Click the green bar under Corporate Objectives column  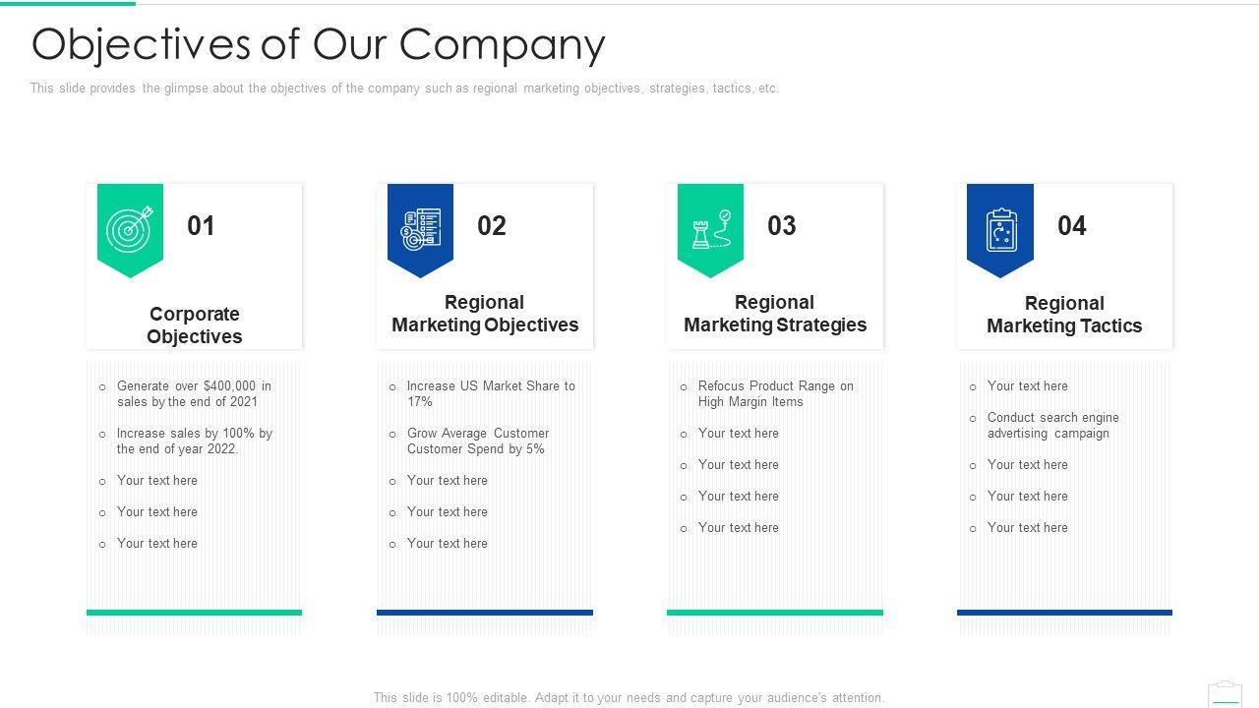tap(194, 613)
